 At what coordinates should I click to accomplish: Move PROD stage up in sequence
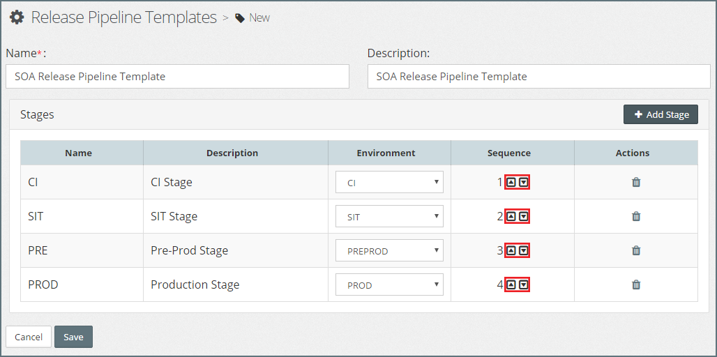pos(511,284)
